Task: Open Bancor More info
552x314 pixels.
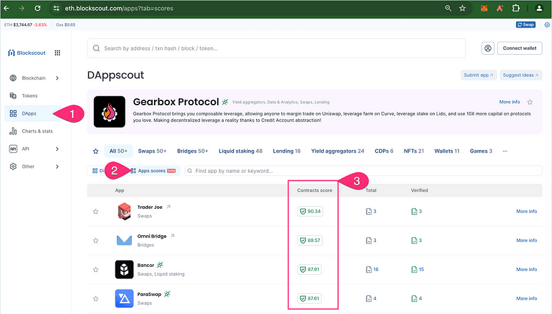Action: point(526,270)
